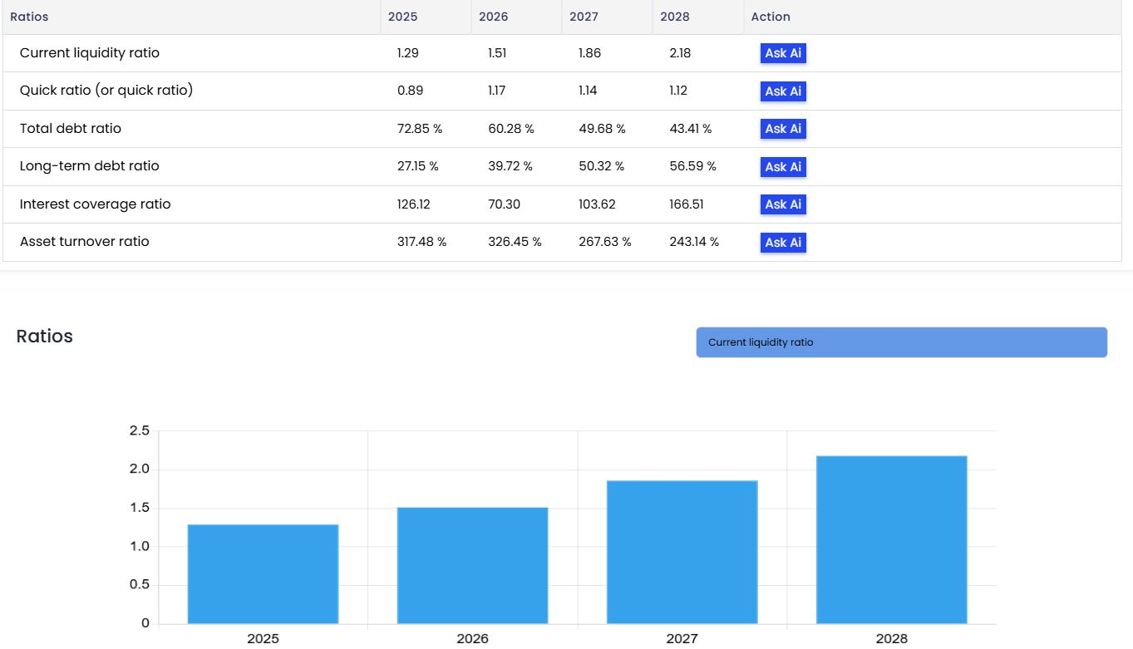Click Ask Ai for Current liquidity ratio
Screen dimensions: 1133x649
click(781, 52)
